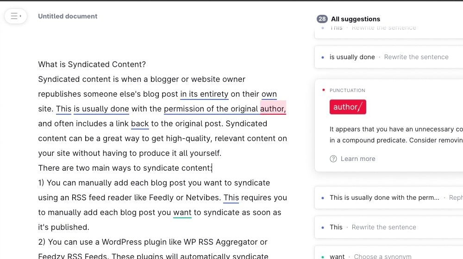The width and height of the screenshot is (463, 259).
Task: Click green-underlined word "want" in document
Action: click(182, 212)
